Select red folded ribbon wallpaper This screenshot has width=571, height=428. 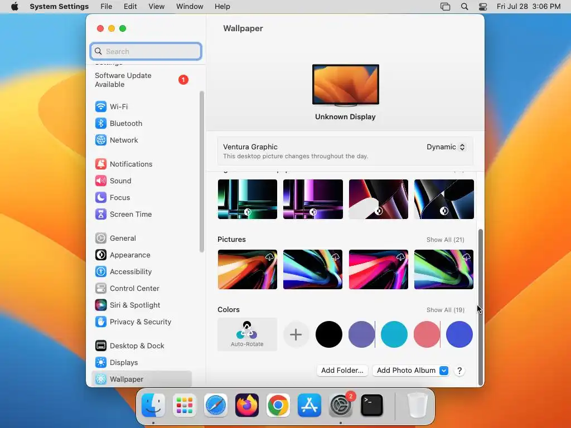pos(379,199)
